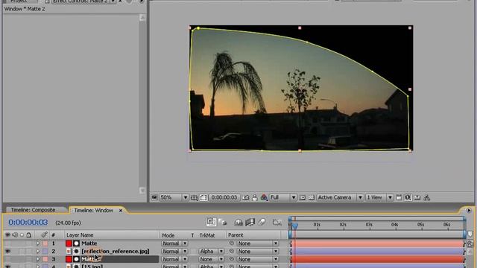This screenshot has width=477, height=268.
Task: Click the title/action safe grid icon
Action: (x=194, y=198)
